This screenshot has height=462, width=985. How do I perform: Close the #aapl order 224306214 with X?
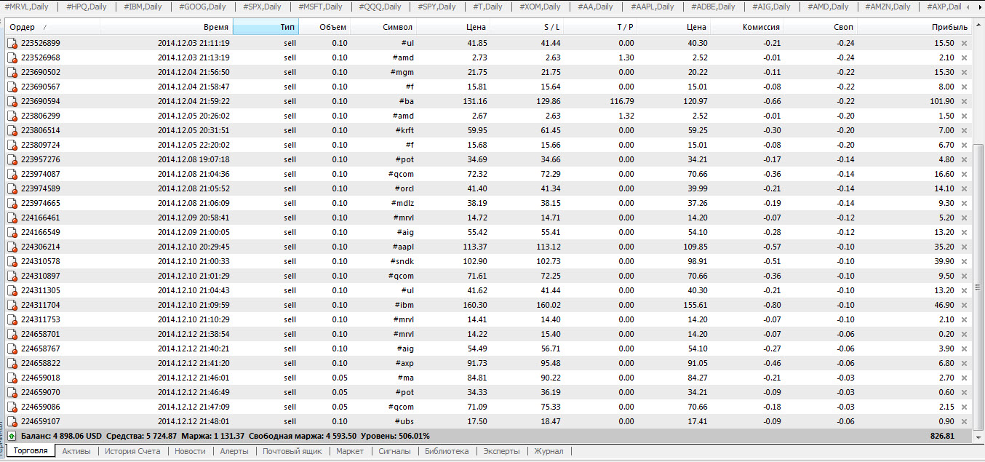point(965,247)
